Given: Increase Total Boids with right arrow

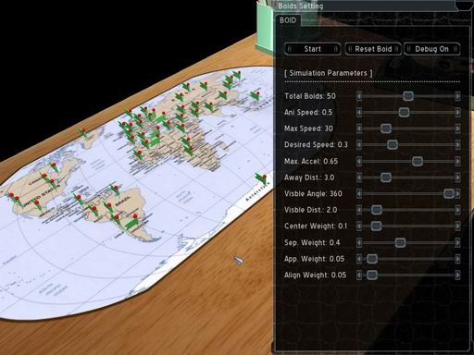Looking at the screenshot, I should tap(457, 96).
